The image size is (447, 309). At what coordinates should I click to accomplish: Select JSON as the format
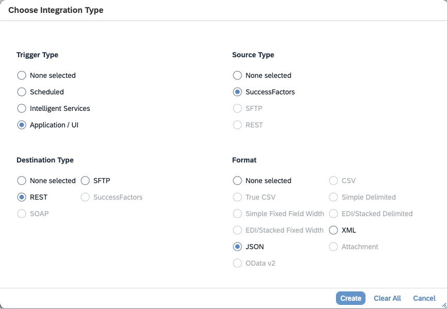(237, 247)
